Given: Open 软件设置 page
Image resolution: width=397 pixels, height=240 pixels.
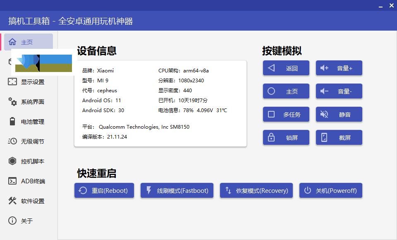Looking at the screenshot, I should (29, 201).
